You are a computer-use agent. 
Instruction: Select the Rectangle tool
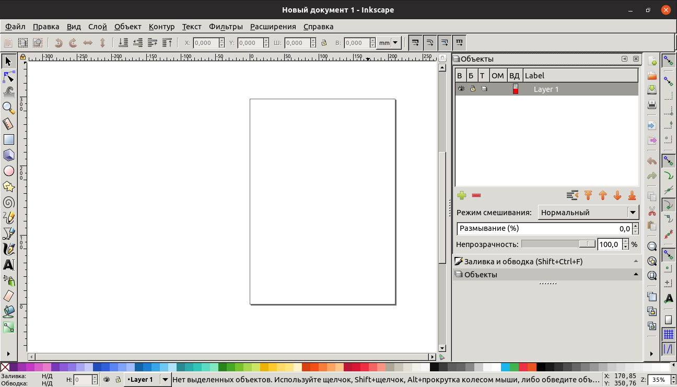click(x=8, y=139)
